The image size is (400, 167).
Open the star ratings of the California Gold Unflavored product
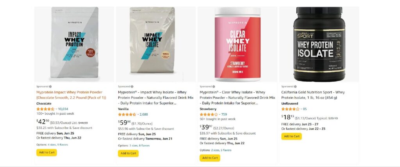tap(290, 109)
